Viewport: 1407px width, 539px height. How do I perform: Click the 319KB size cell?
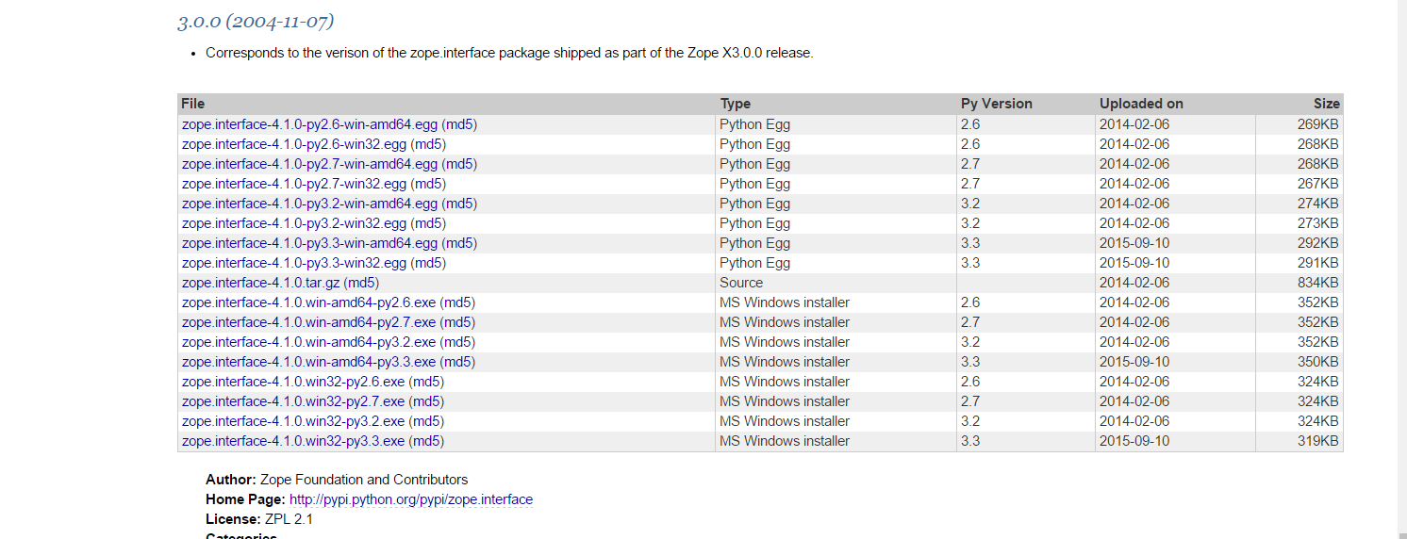(1317, 441)
